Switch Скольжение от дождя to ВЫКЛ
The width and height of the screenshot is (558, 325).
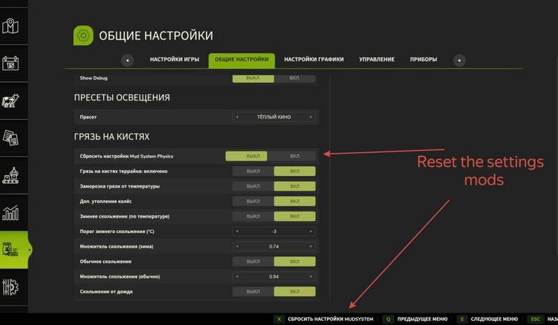(x=252, y=292)
